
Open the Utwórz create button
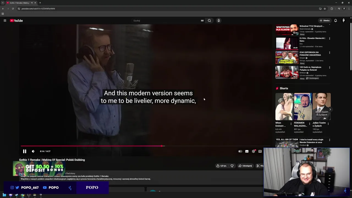coord(324,21)
